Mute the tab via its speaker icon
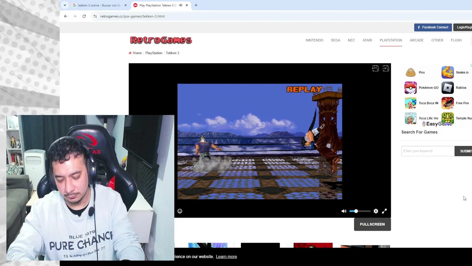Image resolution: width=472 pixels, height=266 pixels. pyautogui.click(x=181, y=5)
